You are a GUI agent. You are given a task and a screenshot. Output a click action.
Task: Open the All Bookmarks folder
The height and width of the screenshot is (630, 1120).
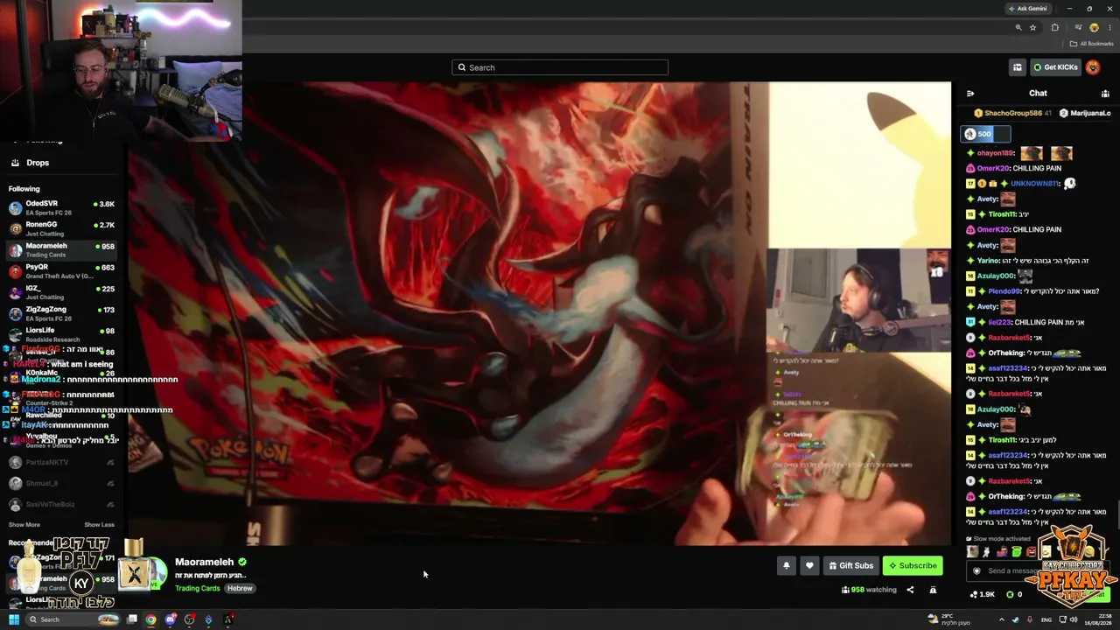[1092, 44]
